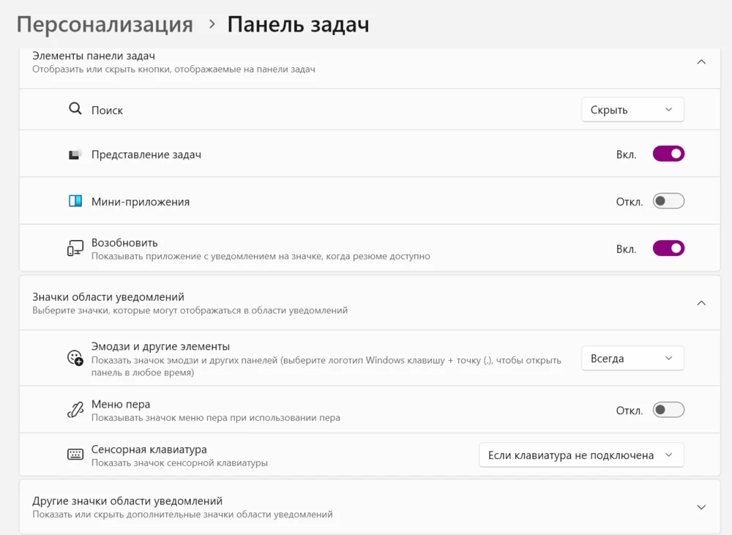Screen dimensions: 732x535
Task: Turn on the Меню пера toggle
Action: click(668, 410)
